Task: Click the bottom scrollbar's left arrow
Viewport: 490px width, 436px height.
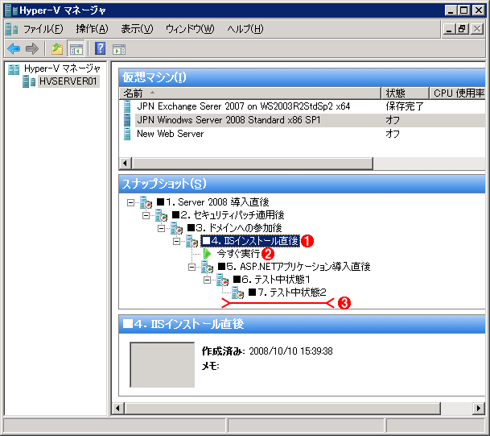Action: tap(117, 408)
